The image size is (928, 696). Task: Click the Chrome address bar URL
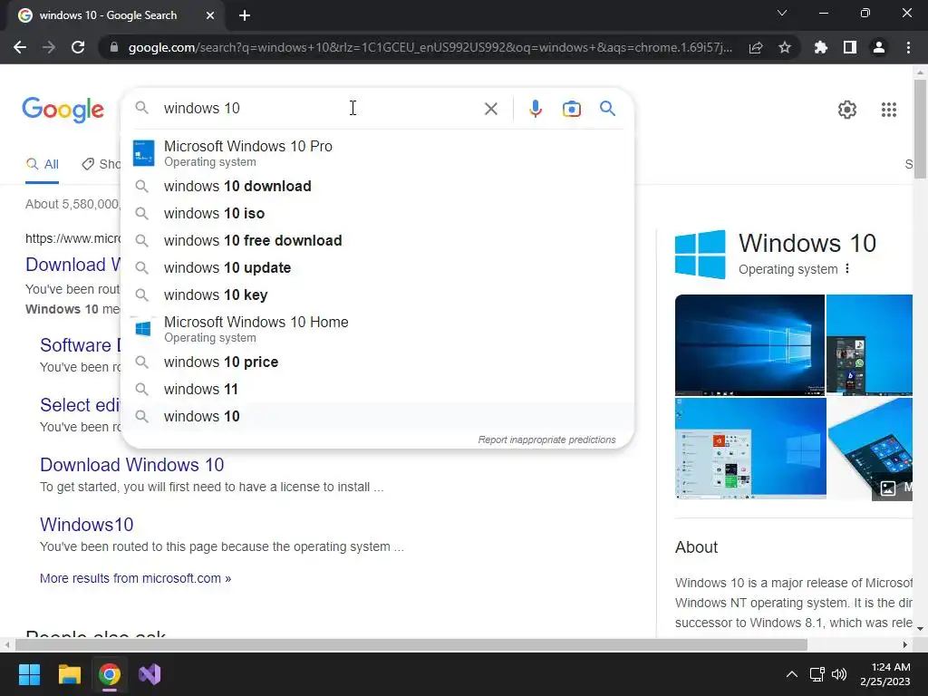point(430,47)
